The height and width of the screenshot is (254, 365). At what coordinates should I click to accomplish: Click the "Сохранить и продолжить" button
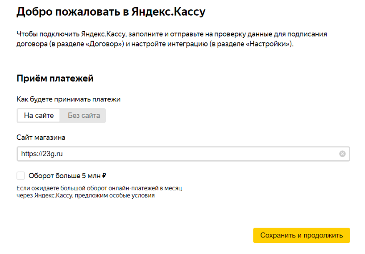point(302,235)
